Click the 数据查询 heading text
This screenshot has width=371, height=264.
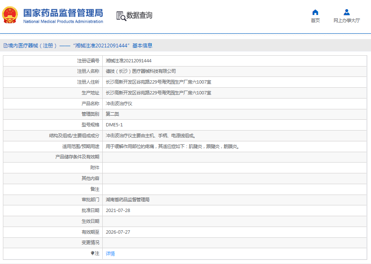tap(139, 15)
